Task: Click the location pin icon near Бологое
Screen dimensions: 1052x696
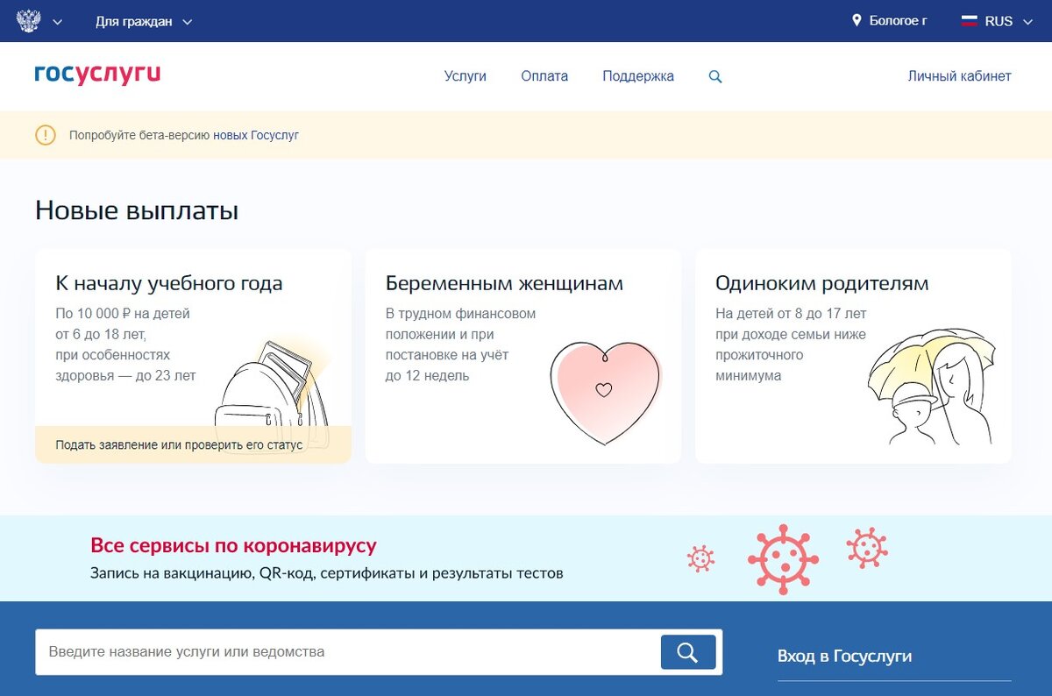Action: 857,19
